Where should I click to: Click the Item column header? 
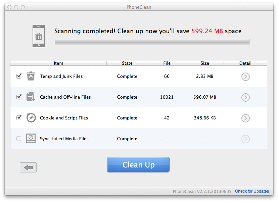click(58, 63)
